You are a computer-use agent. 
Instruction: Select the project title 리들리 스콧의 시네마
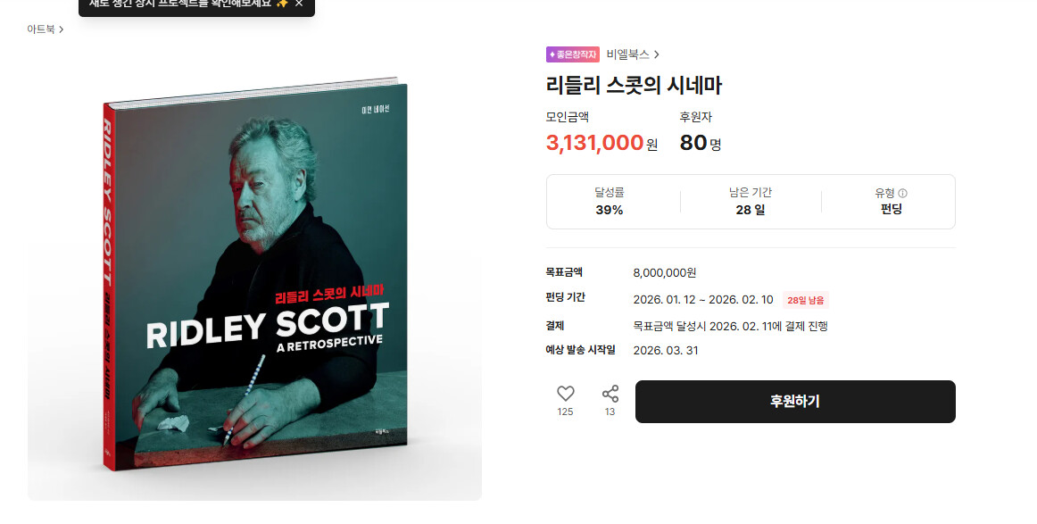(x=634, y=86)
